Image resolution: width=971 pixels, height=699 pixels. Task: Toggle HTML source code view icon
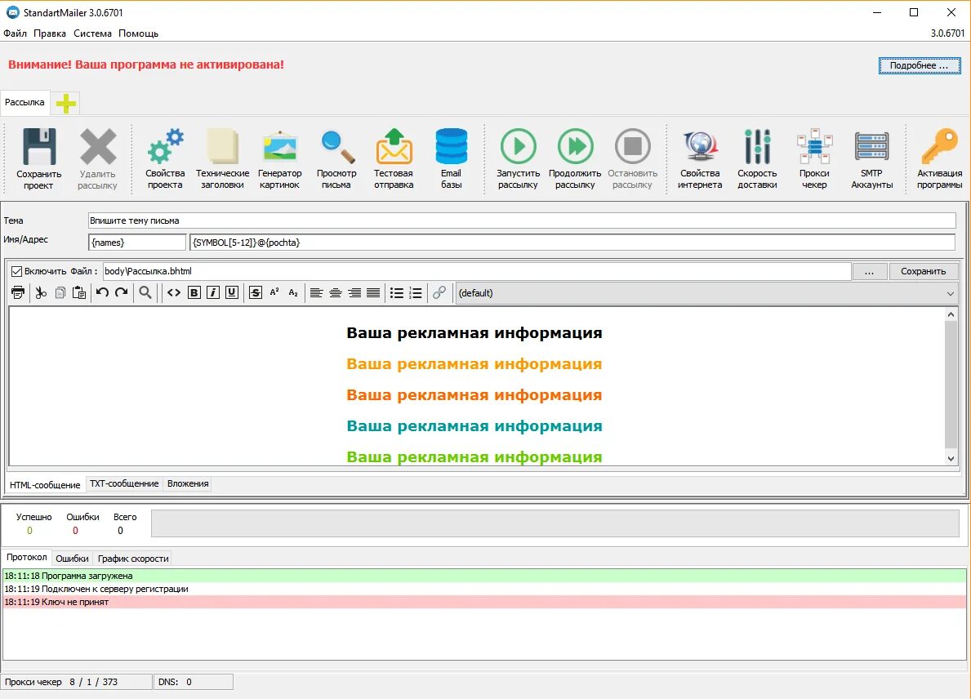[174, 293]
